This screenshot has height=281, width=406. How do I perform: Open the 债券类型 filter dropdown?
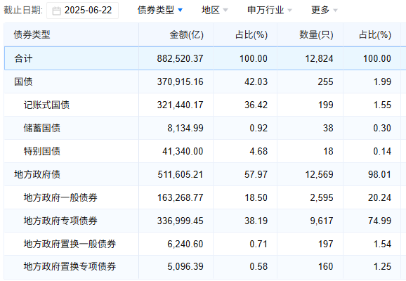(160, 10)
